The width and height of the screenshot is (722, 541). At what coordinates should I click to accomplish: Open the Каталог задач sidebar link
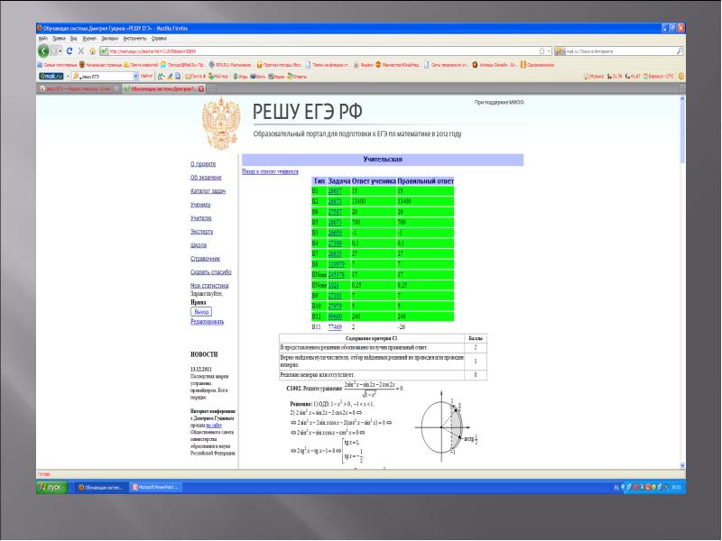pyautogui.click(x=207, y=192)
